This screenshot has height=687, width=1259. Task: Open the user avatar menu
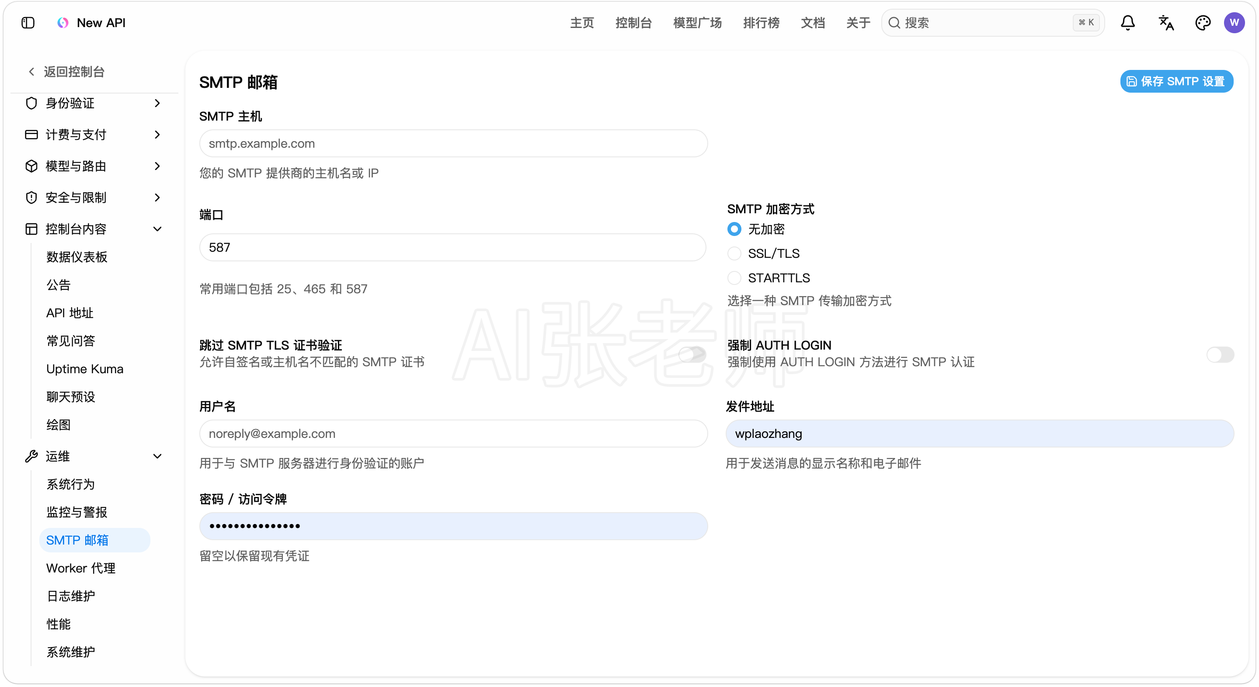(1234, 23)
